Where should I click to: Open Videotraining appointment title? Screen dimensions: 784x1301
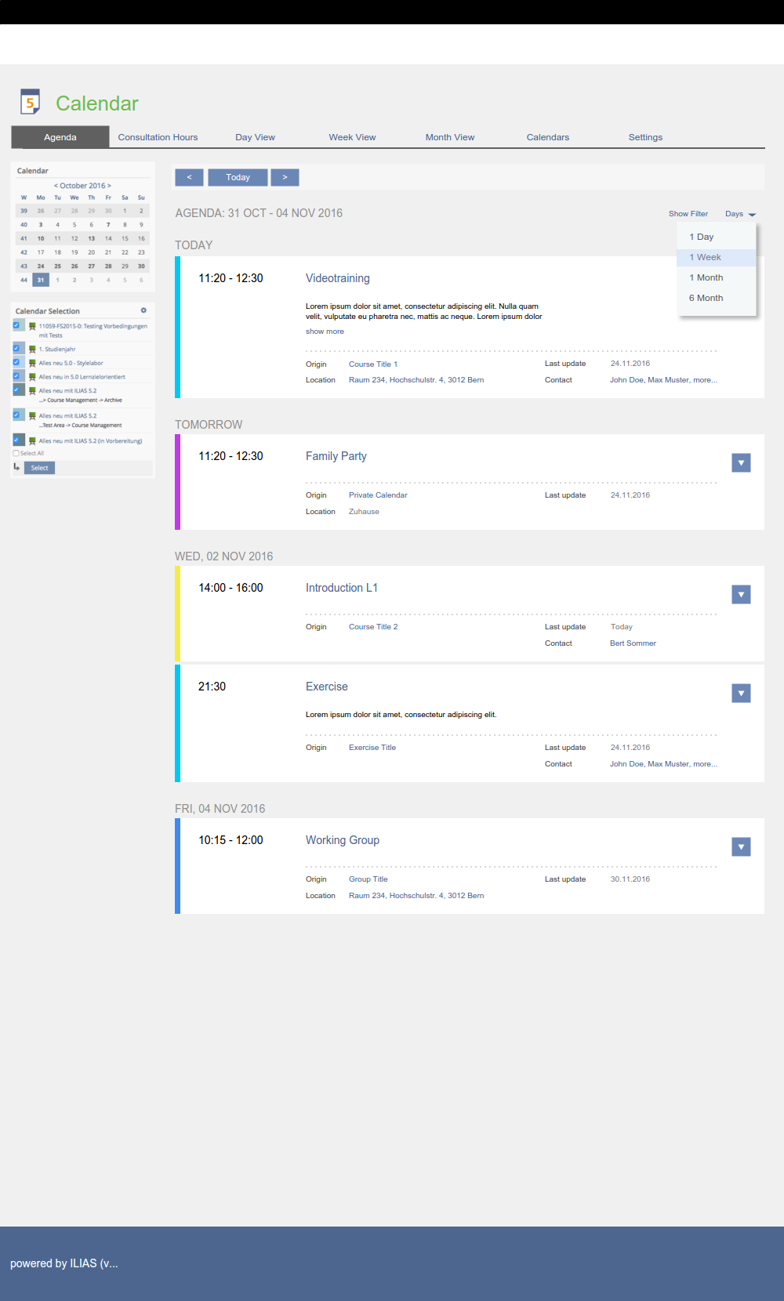[338, 278]
